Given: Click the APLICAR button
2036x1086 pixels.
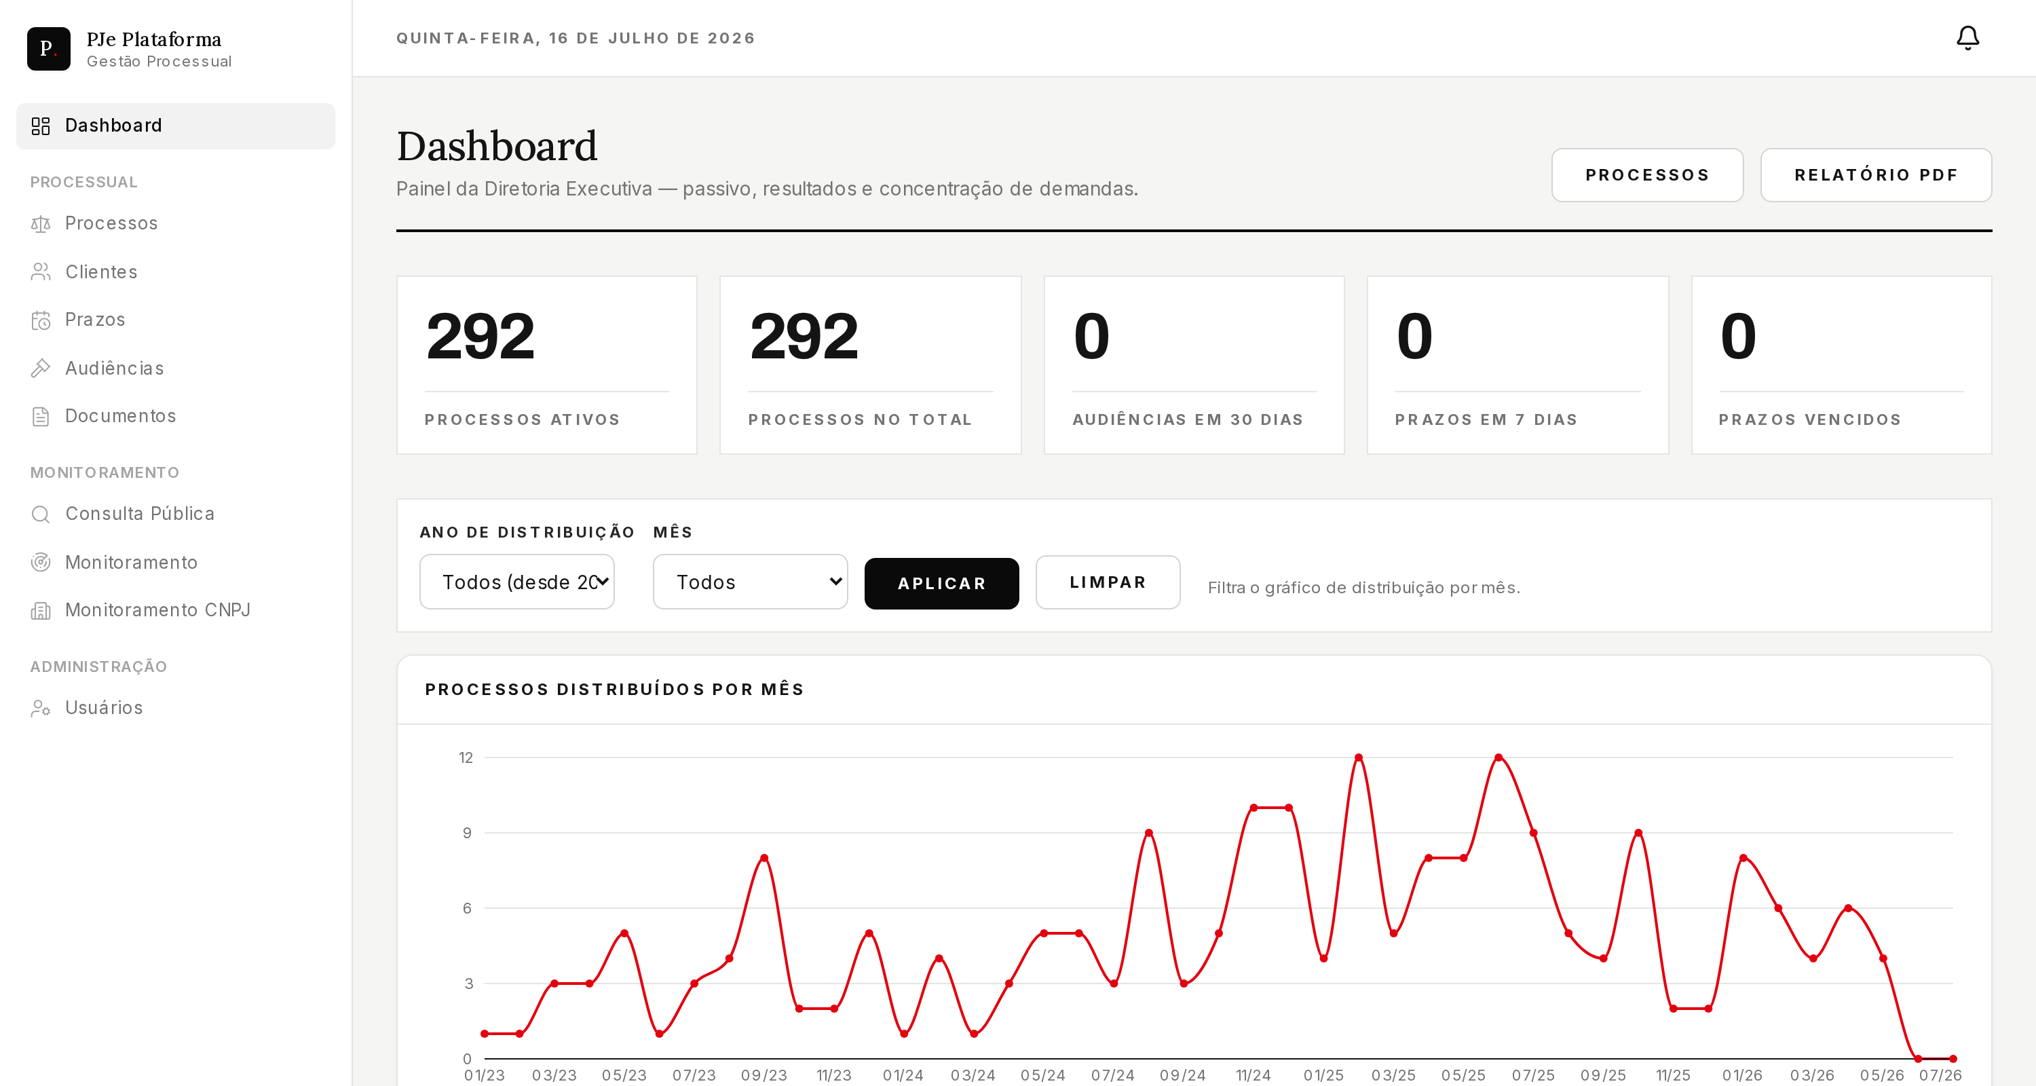Looking at the screenshot, I should 941,583.
